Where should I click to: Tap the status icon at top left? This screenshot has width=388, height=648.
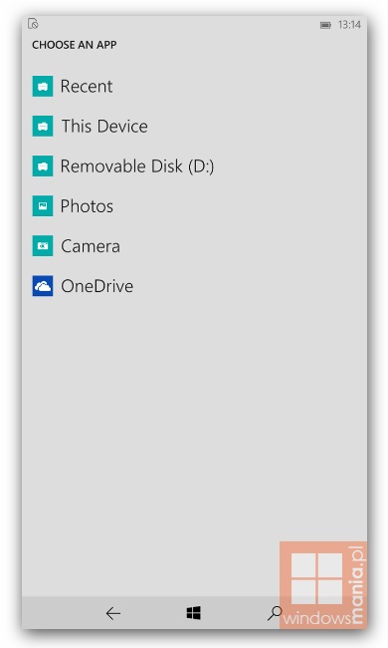pyautogui.click(x=33, y=24)
